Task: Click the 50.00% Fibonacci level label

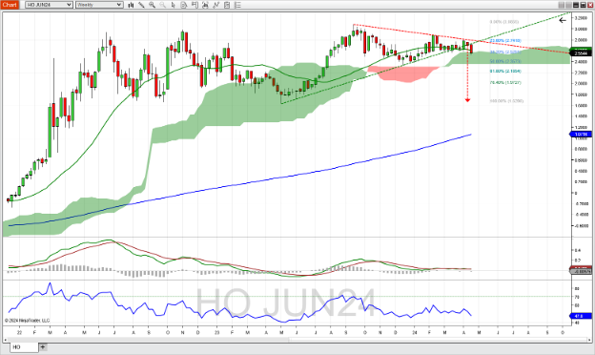Action: [x=505, y=61]
